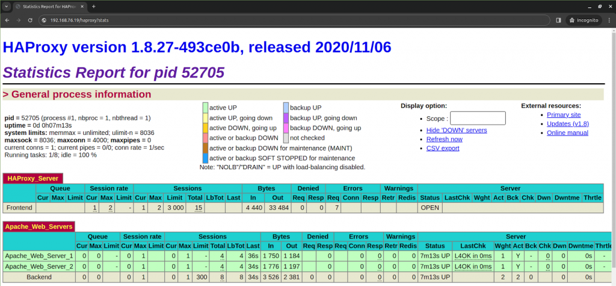Click the Statistics Report for pid 52705 heading

click(114, 72)
